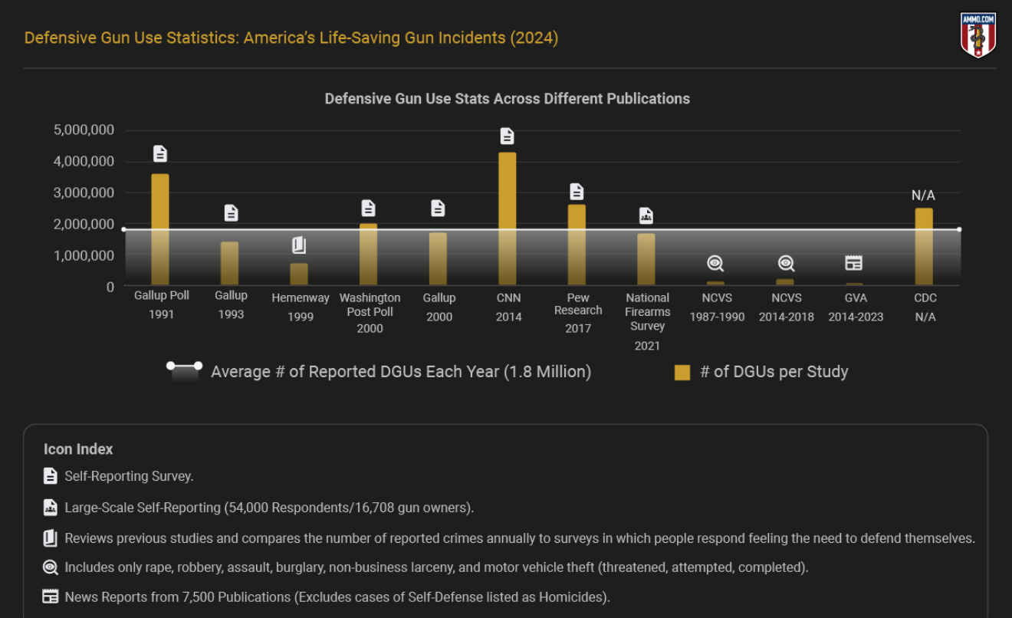Click the gold # of DGUs legend swatch
This screenshot has width=1012, height=618.
pyautogui.click(x=682, y=373)
